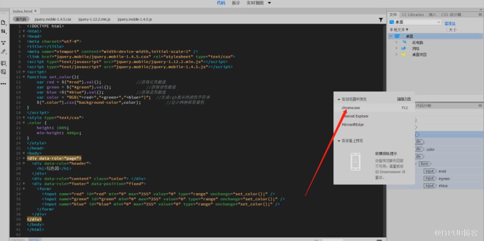This screenshot has width=484, height=241.
Task: Collapse the style block at line 19
Action: (24, 118)
